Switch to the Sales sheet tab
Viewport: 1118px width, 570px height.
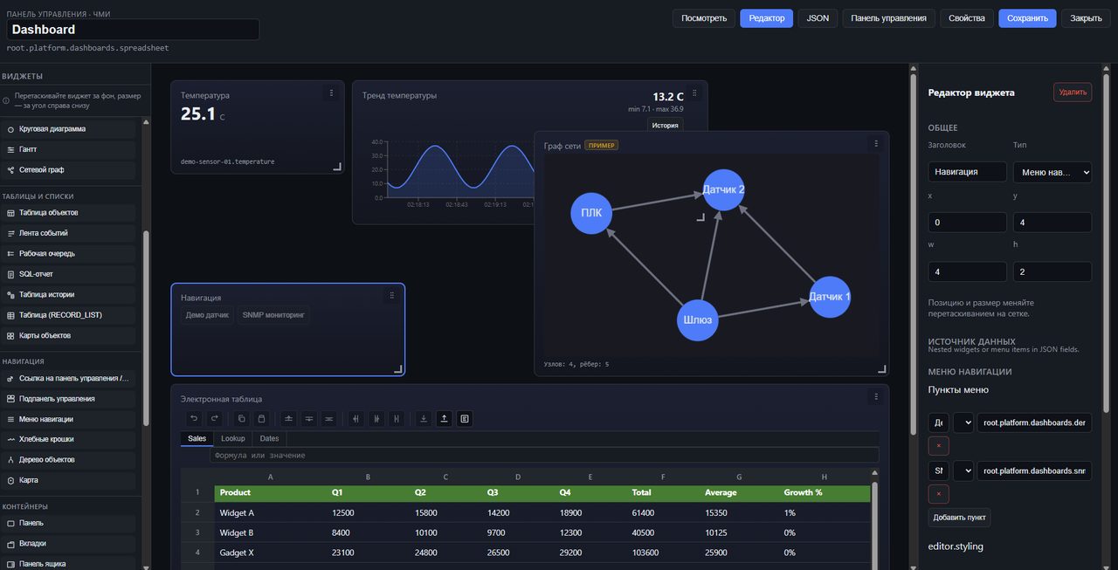(x=197, y=438)
